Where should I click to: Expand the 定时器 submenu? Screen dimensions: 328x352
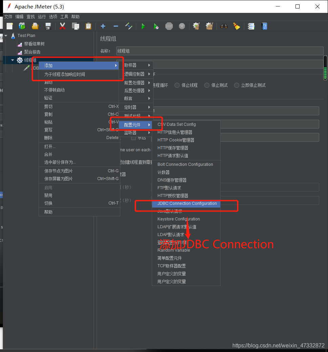pyautogui.click(x=136, y=107)
